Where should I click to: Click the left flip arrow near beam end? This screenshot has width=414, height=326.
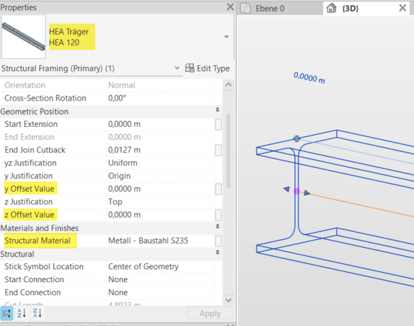click(287, 189)
